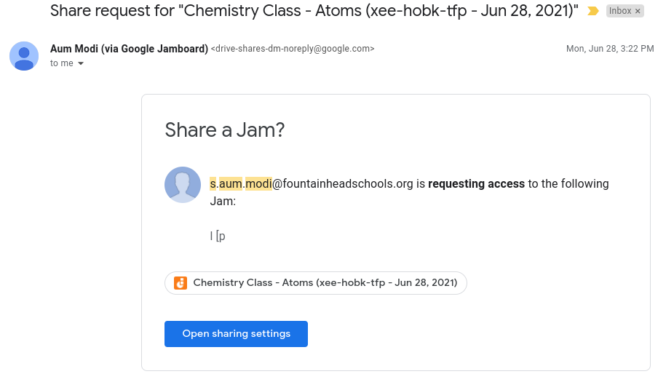Click sender name Aum Modi (via Google Jamboard)
Viewport: 658px width, 382px height.
(x=129, y=49)
